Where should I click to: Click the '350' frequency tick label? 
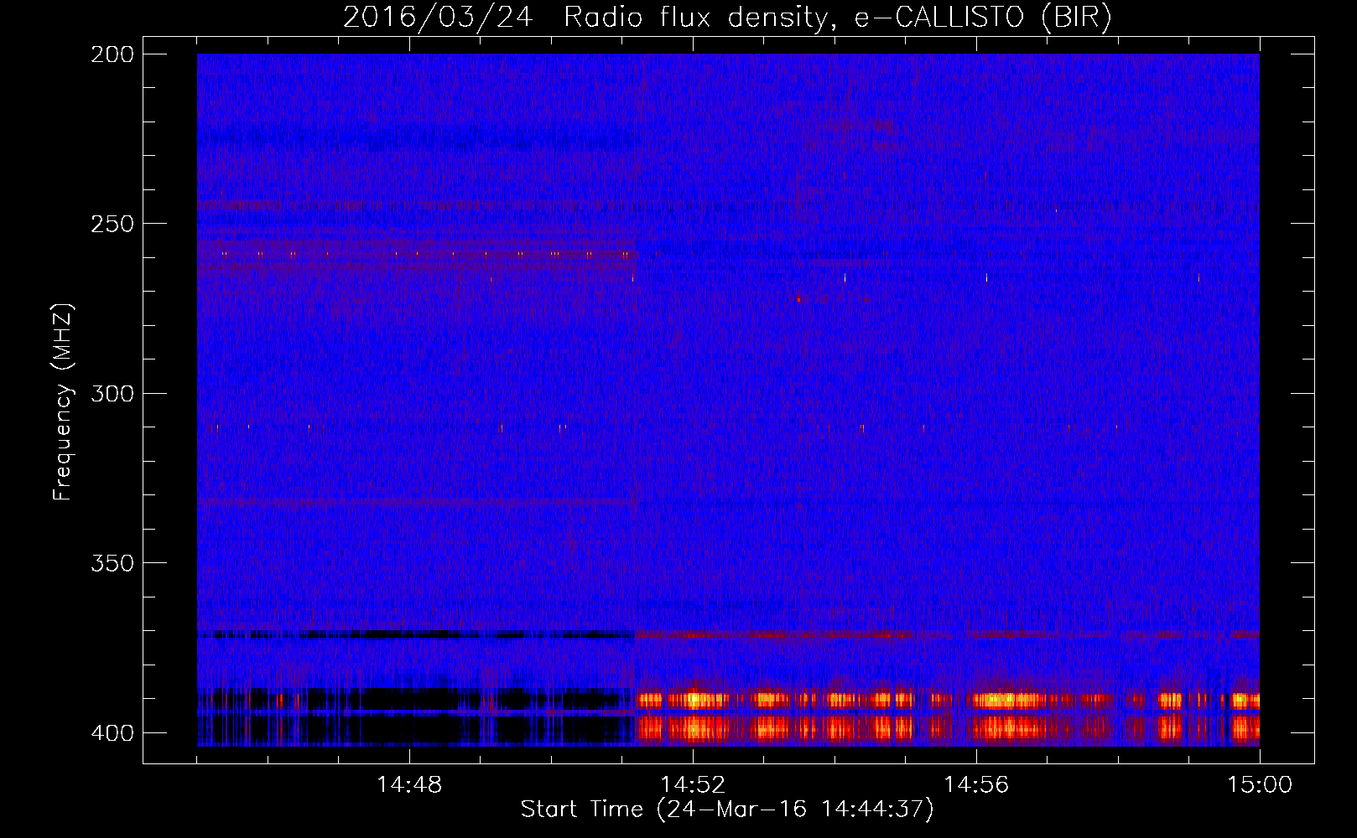112,563
